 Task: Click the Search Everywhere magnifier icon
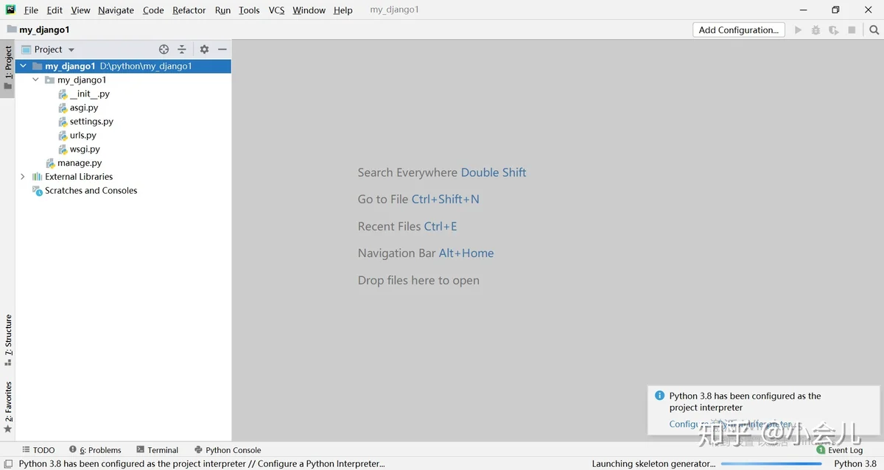(x=874, y=30)
